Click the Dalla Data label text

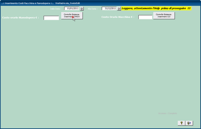tap(55, 9)
